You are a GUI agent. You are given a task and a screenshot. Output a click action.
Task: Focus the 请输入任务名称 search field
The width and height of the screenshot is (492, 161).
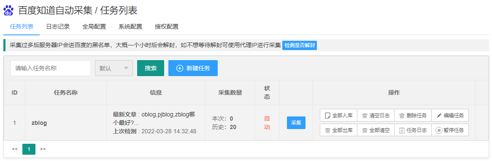pyautogui.click(x=51, y=68)
